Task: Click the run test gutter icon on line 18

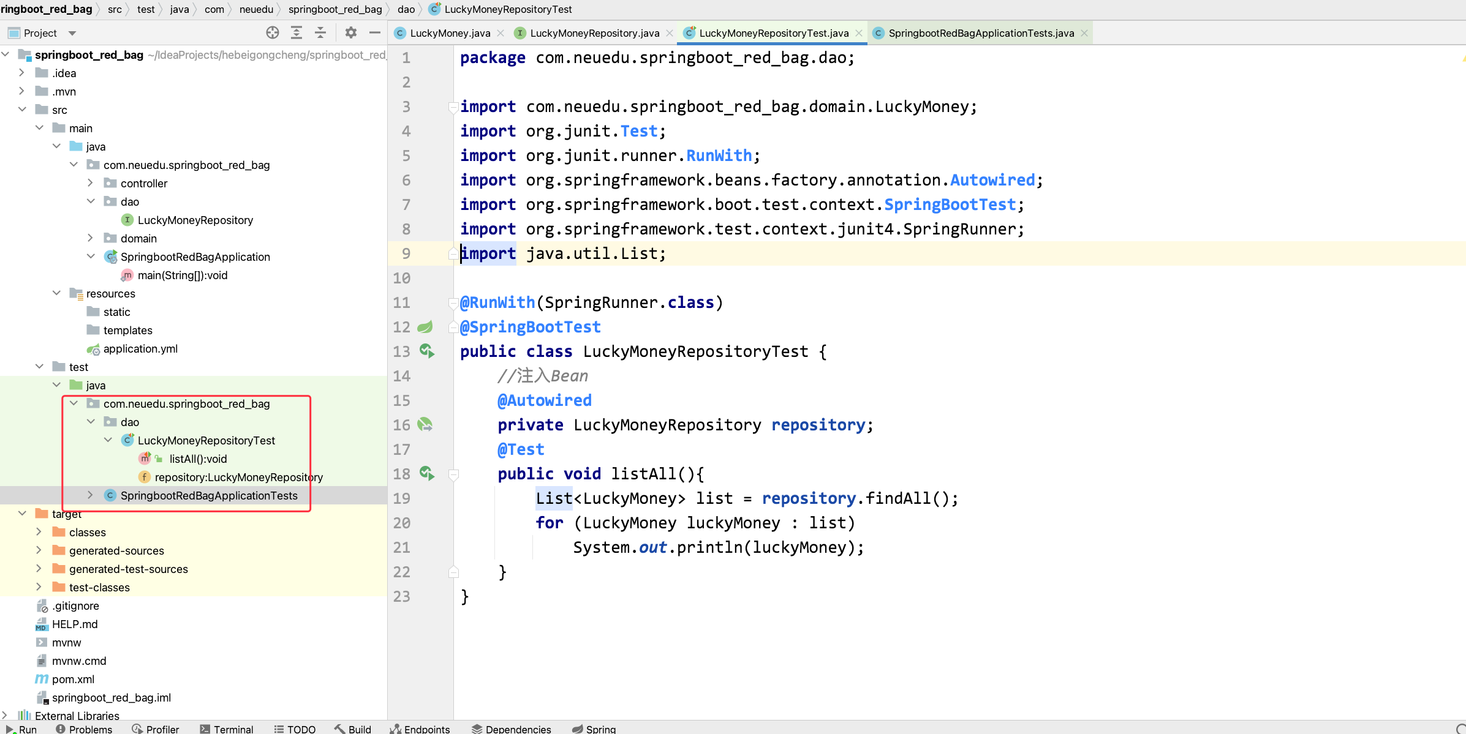Action: pos(427,474)
